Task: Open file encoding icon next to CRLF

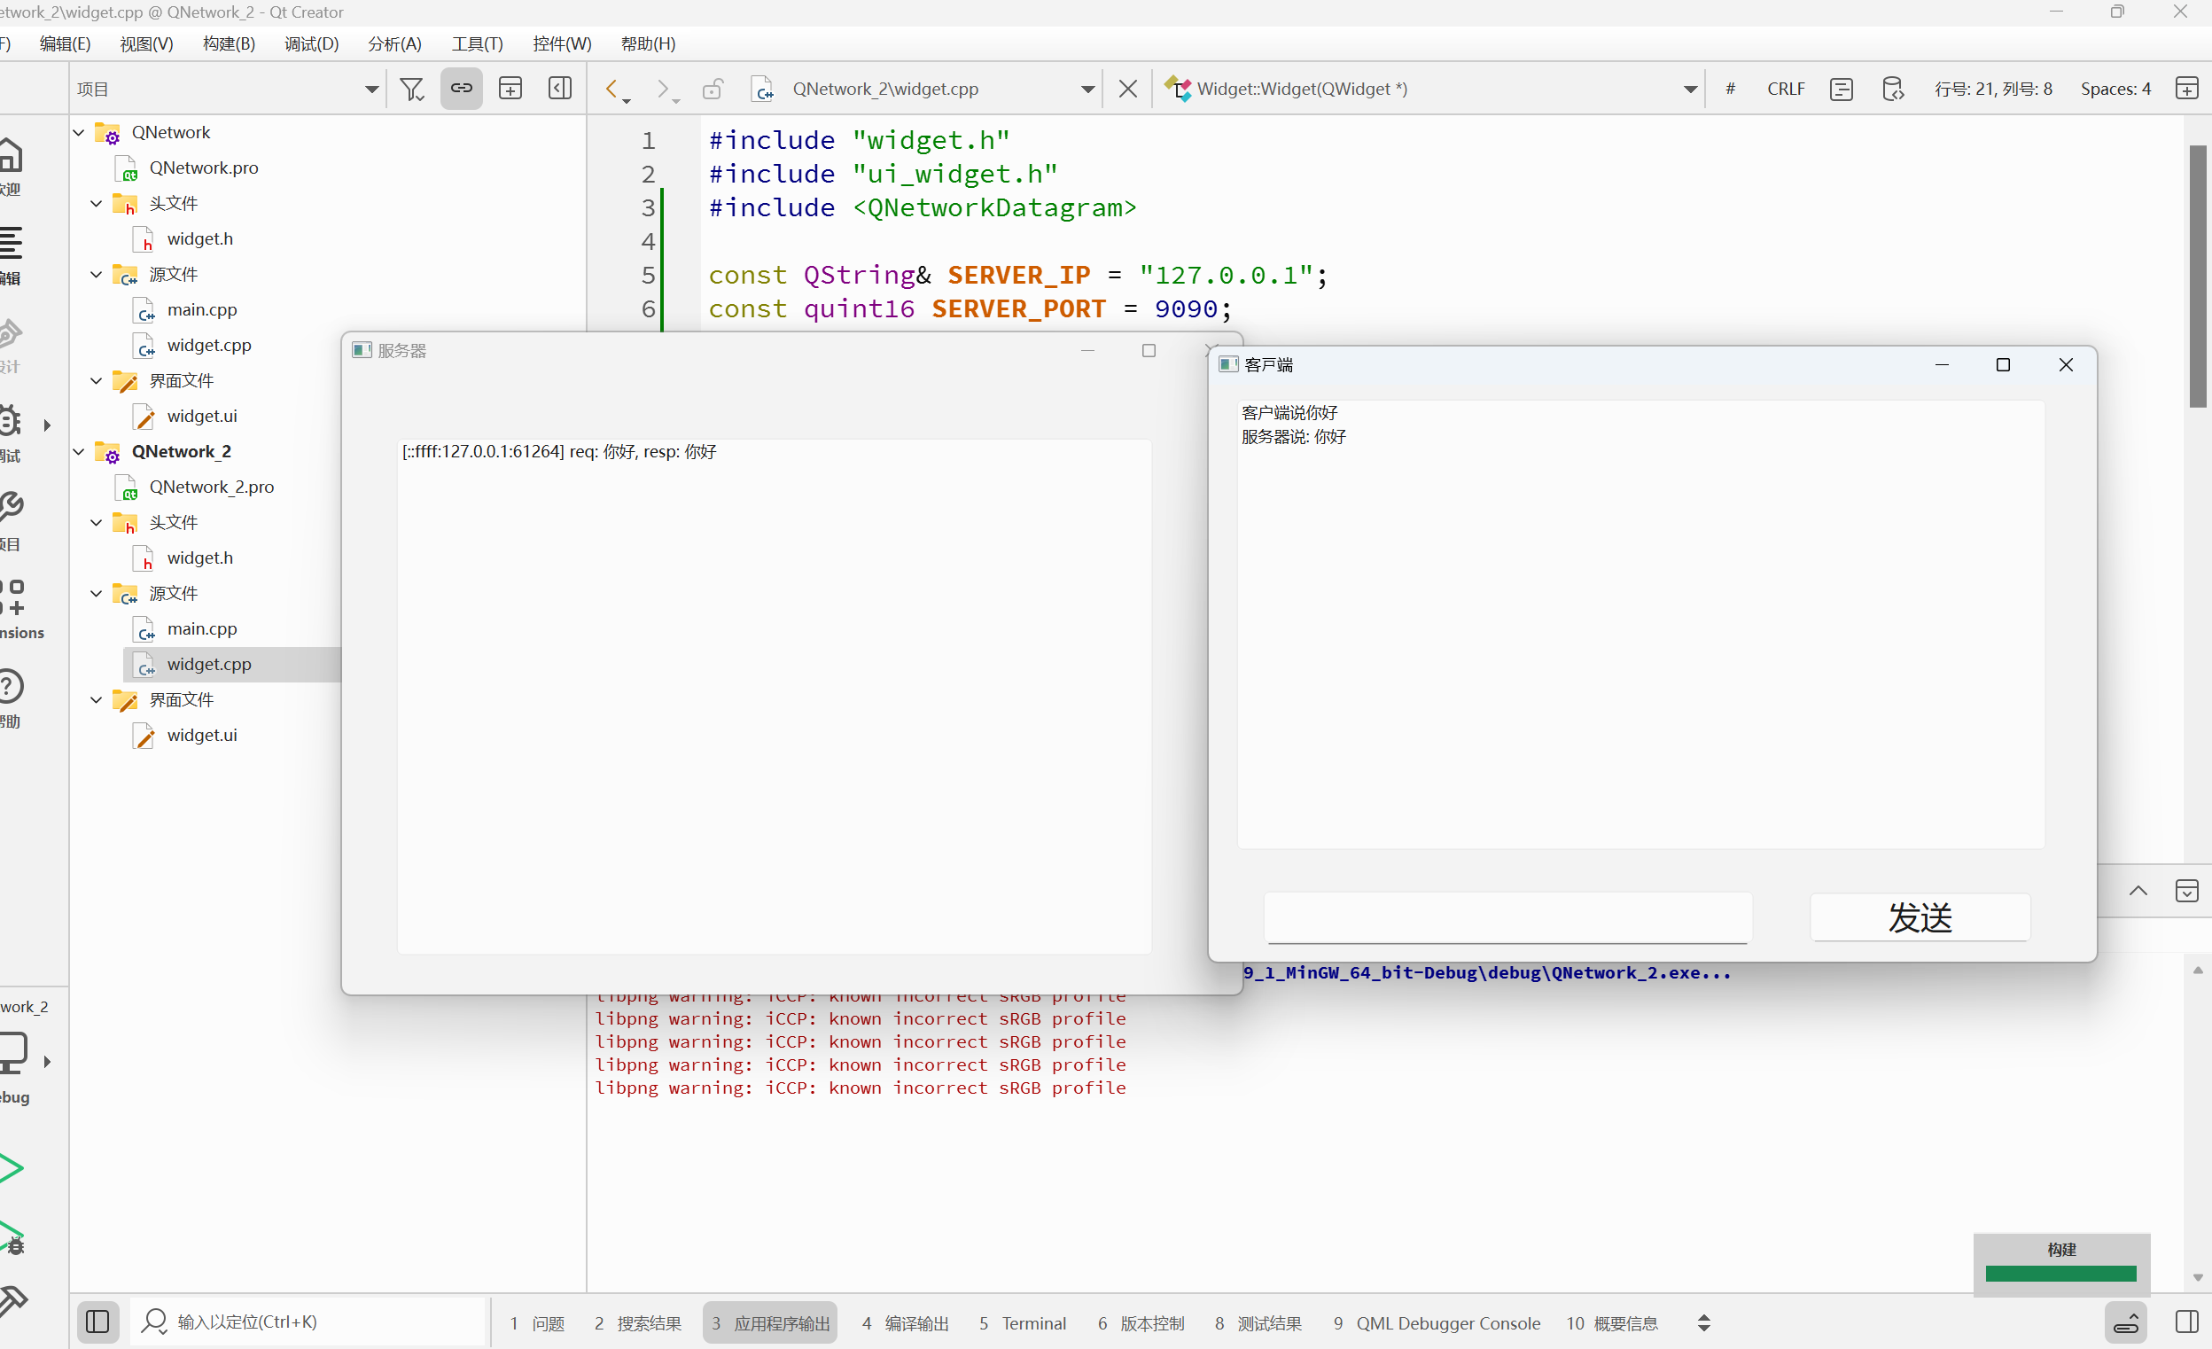Action: [1842, 89]
